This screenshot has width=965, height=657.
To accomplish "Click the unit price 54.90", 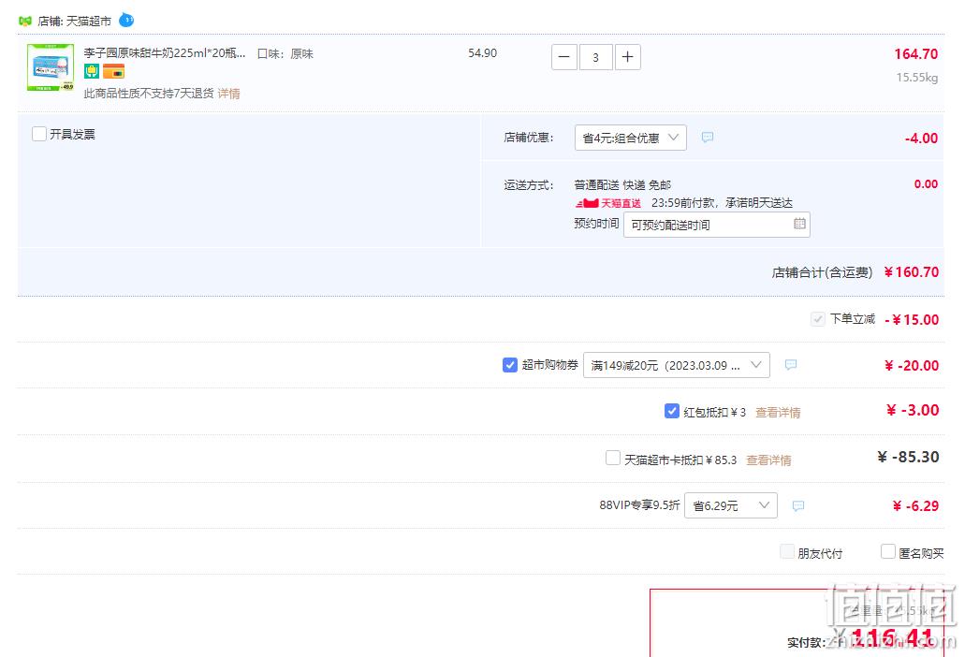I will click(x=483, y=53).
